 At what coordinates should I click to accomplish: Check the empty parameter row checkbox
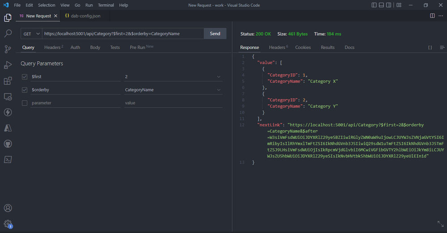tap(25, 103)
